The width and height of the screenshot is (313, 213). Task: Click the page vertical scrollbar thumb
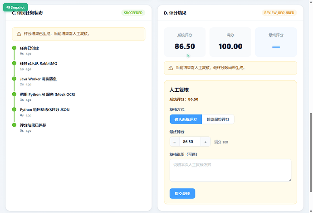click(311, 153)
